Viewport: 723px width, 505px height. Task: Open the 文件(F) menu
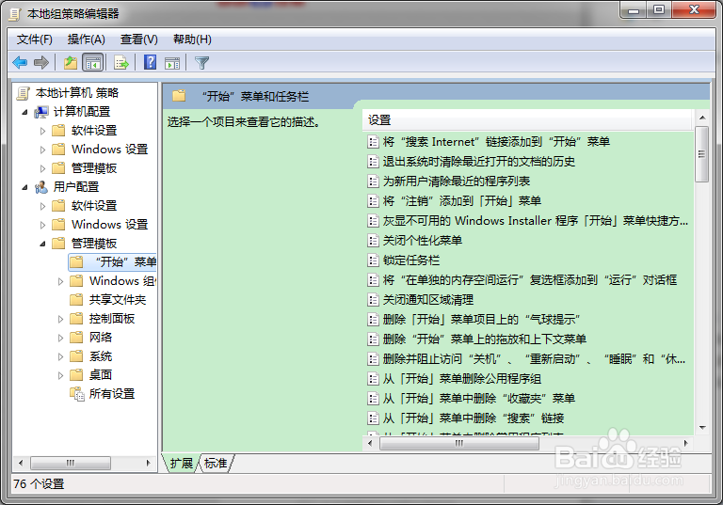tap(35, 39)
